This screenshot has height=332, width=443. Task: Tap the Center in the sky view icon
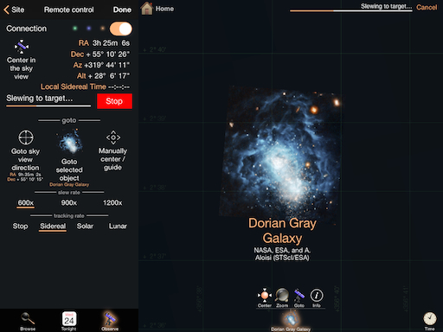click(x=22, y=47)
